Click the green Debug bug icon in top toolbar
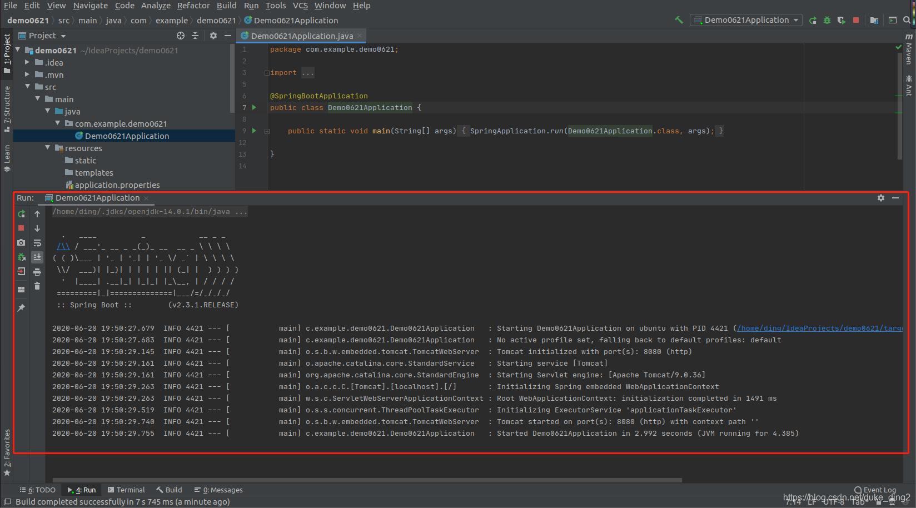The image size is (916, 508). 827,20
